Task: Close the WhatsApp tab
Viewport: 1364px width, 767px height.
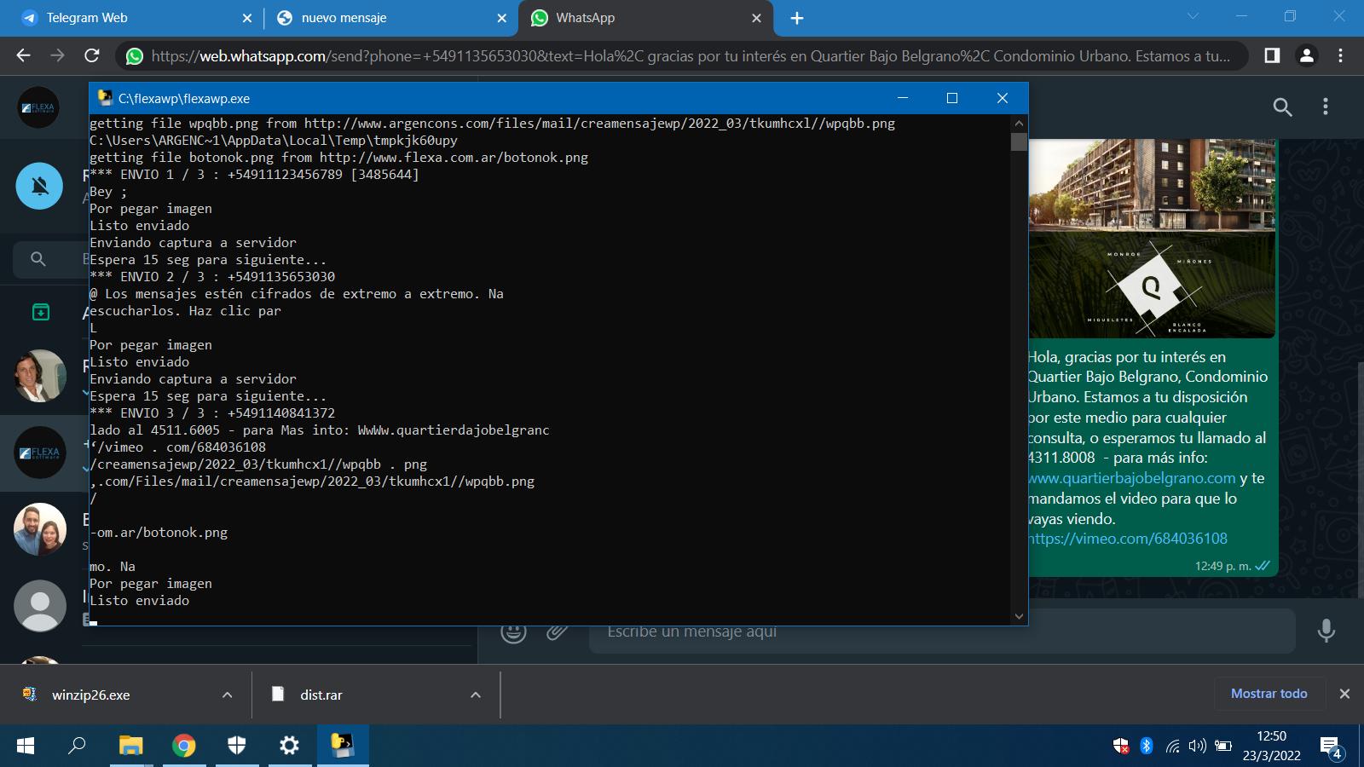Action: [x=756, y=18]
